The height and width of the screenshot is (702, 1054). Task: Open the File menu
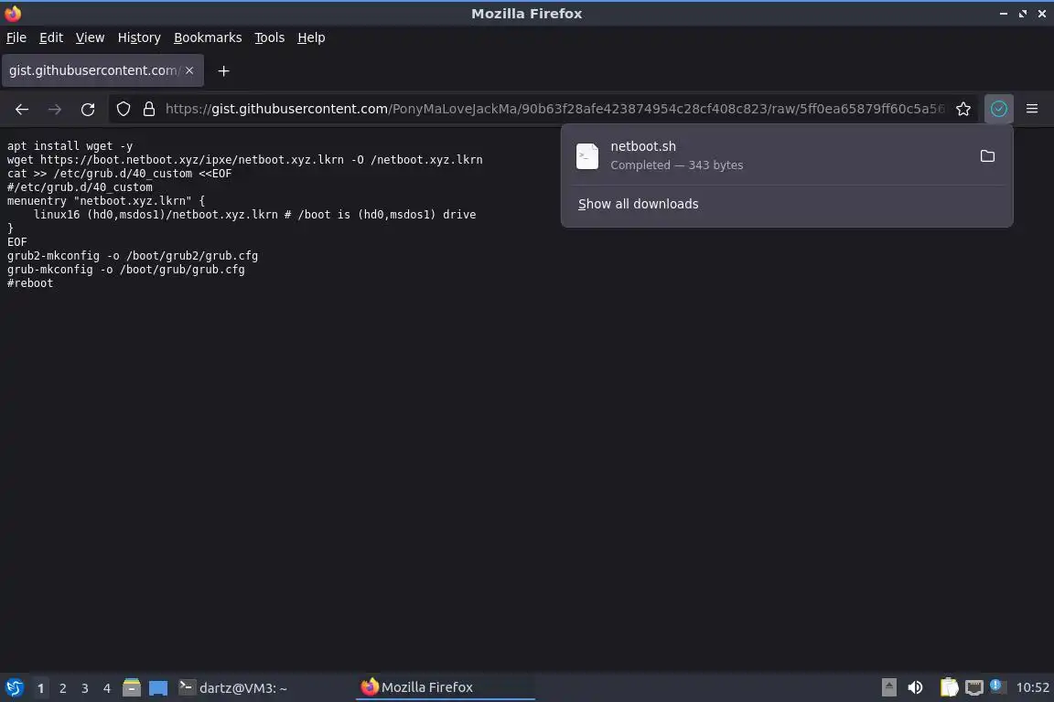coord(16,37)
